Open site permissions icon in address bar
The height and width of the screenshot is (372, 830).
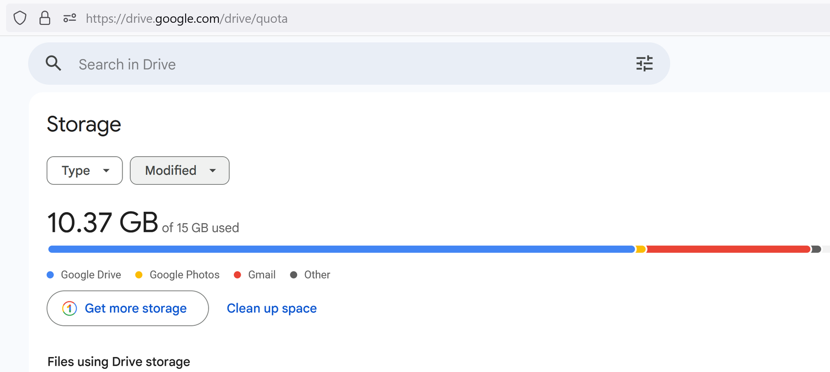click(x=70, y=18)
